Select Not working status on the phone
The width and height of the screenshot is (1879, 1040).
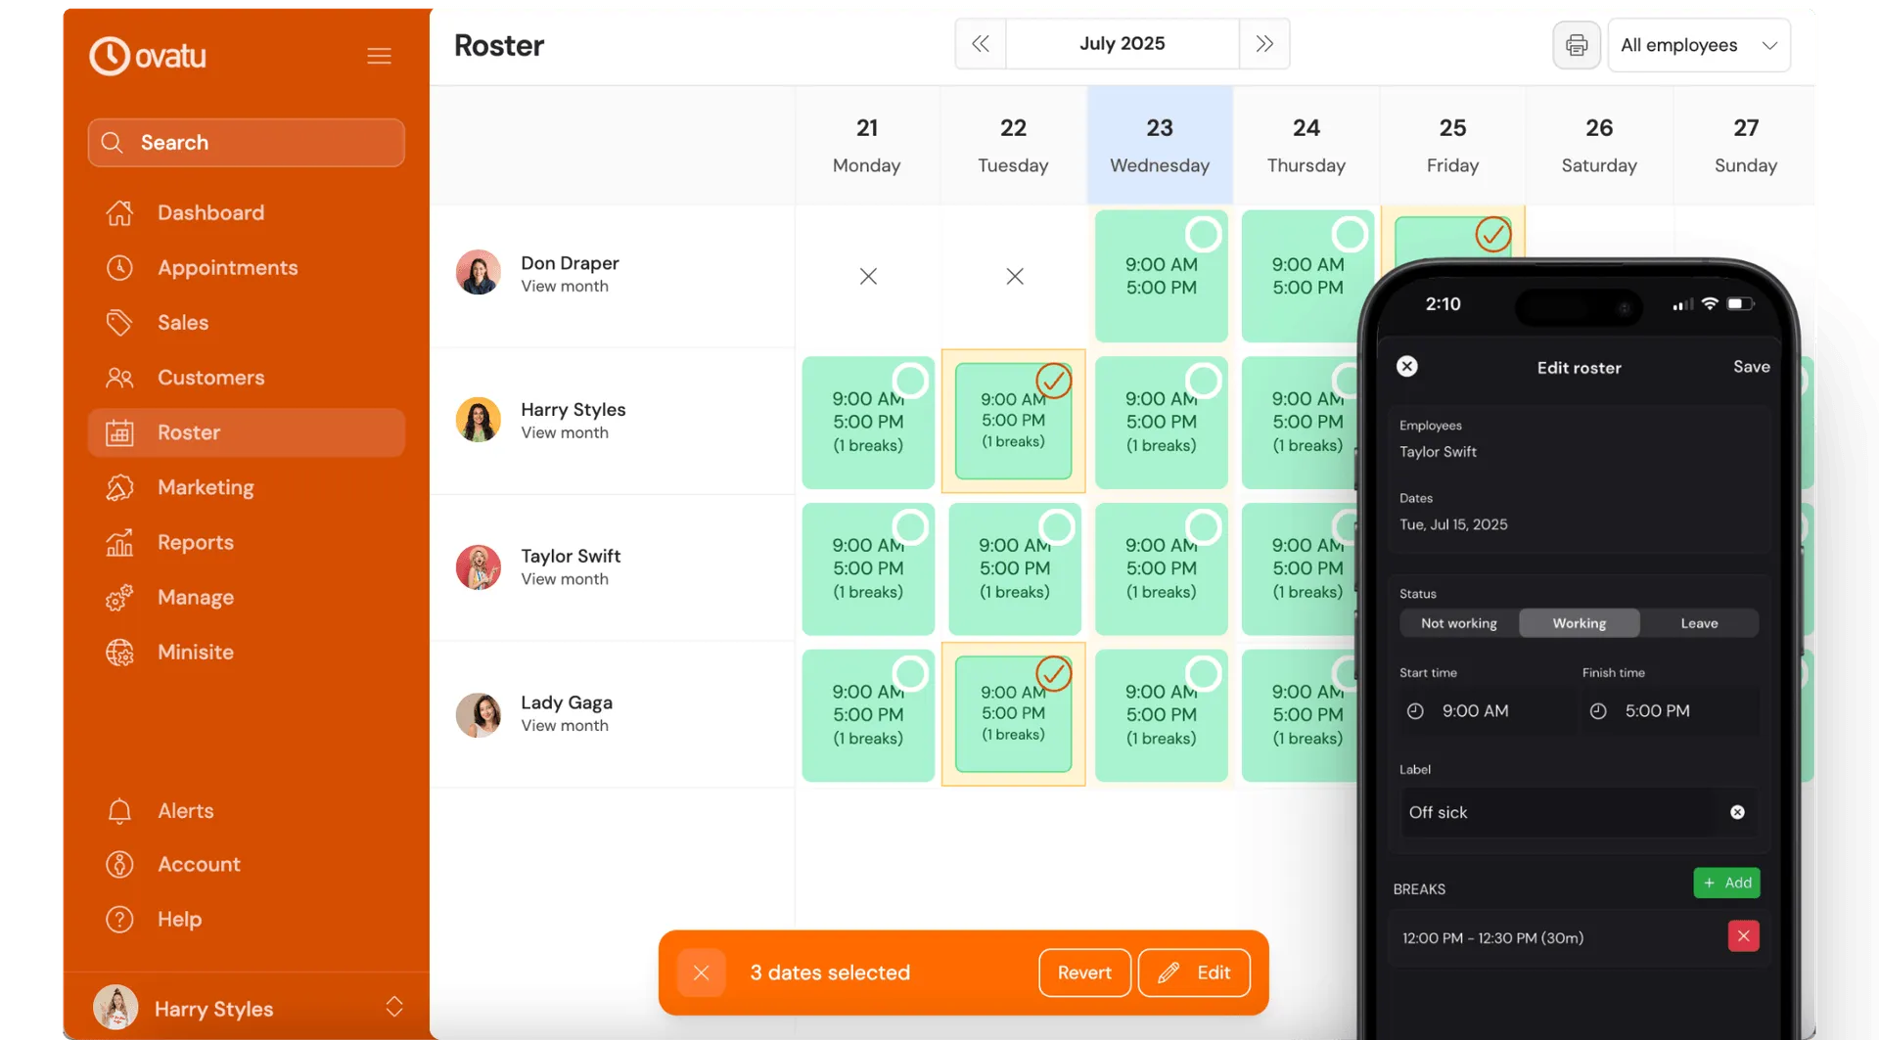click(x=1458, y=623)
